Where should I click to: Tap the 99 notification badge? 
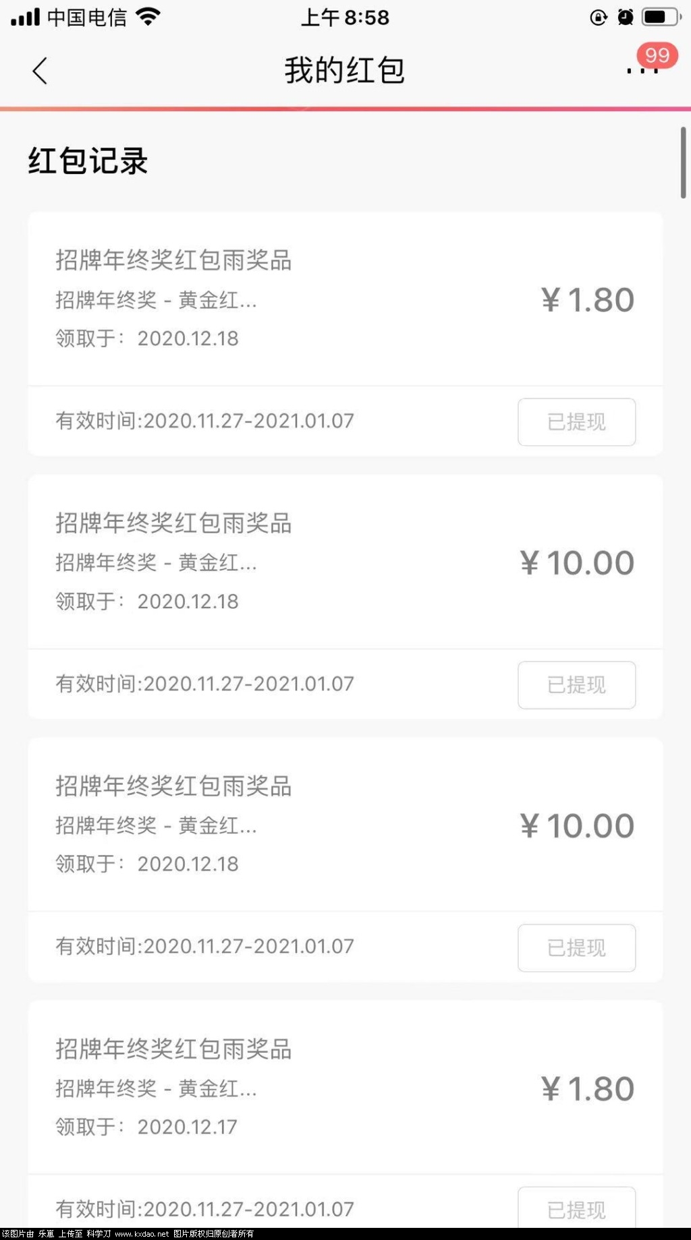point(657,55)
